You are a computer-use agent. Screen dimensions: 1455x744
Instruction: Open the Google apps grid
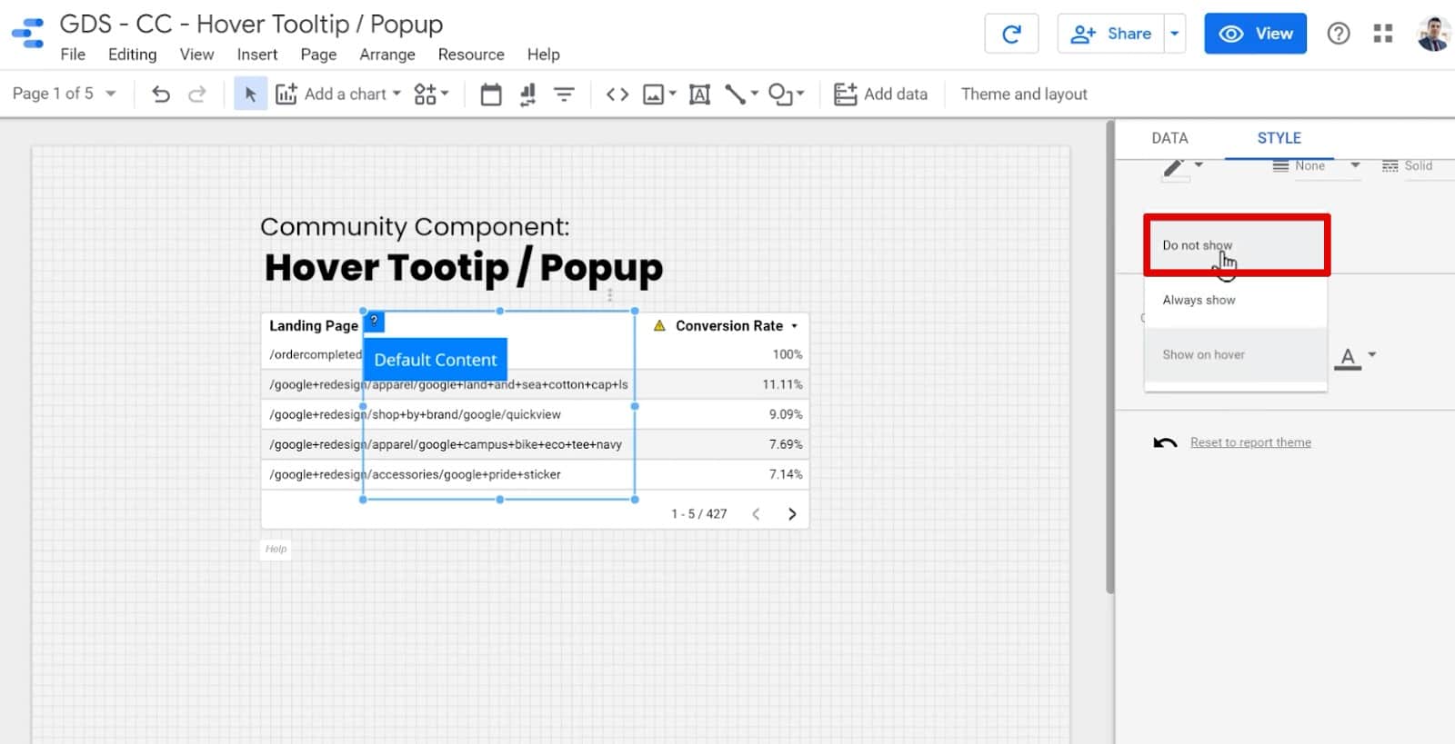(x=1383, y=35)
